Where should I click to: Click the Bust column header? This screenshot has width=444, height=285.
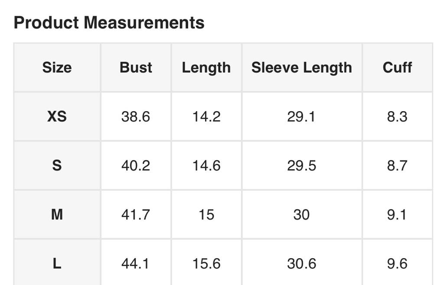pos(136,67)
